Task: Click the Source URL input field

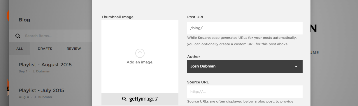Action: (x=245, y=92)
